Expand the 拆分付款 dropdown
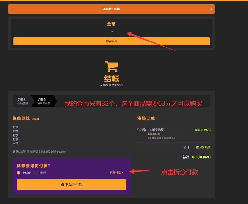Image resolution: width=248 pixels, height=204 pixels. coord(116,173)
